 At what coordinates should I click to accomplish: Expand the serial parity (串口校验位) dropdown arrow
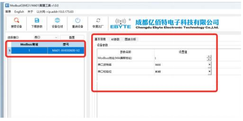click(x=209, y=72)
